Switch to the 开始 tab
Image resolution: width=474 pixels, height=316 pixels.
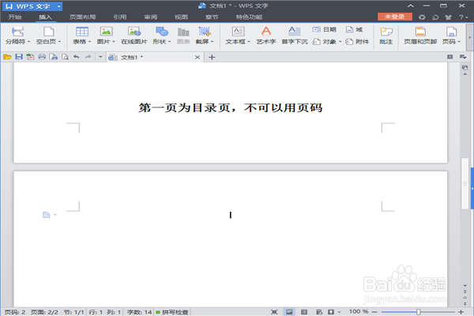(x=15, y=17)
